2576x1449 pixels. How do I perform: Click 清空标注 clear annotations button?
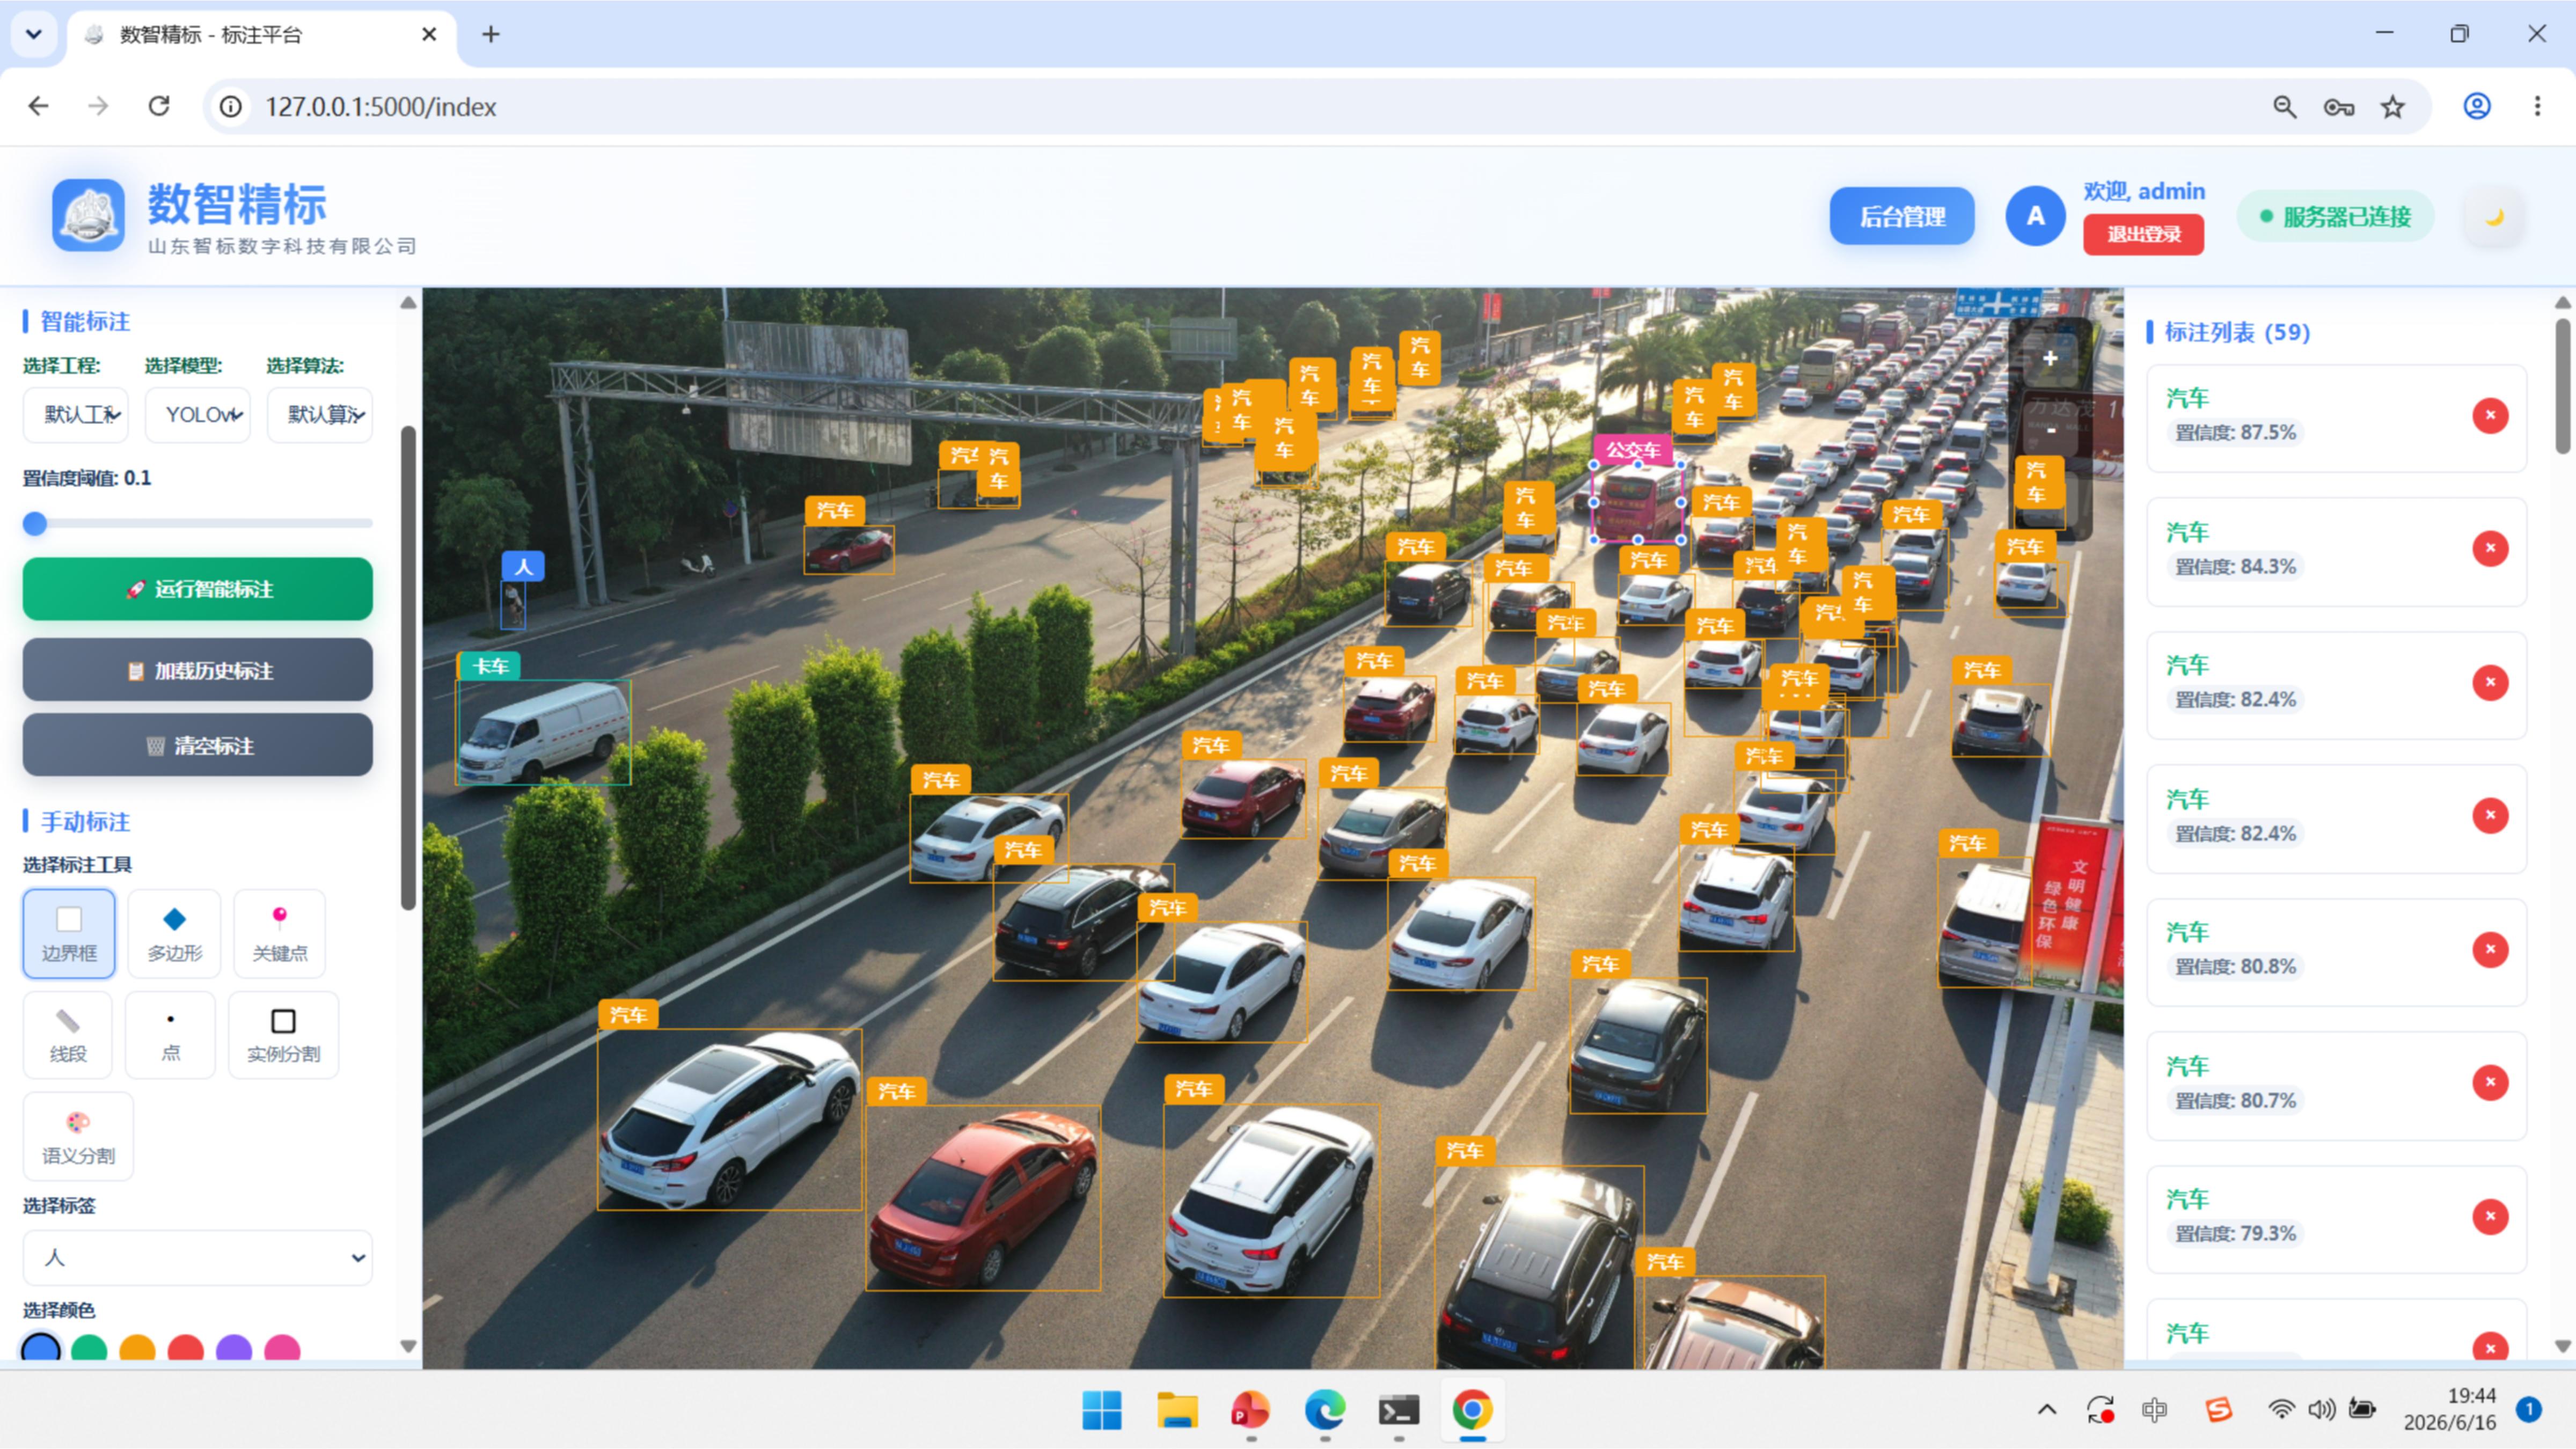pyautogui.click(x=198, y=745)
